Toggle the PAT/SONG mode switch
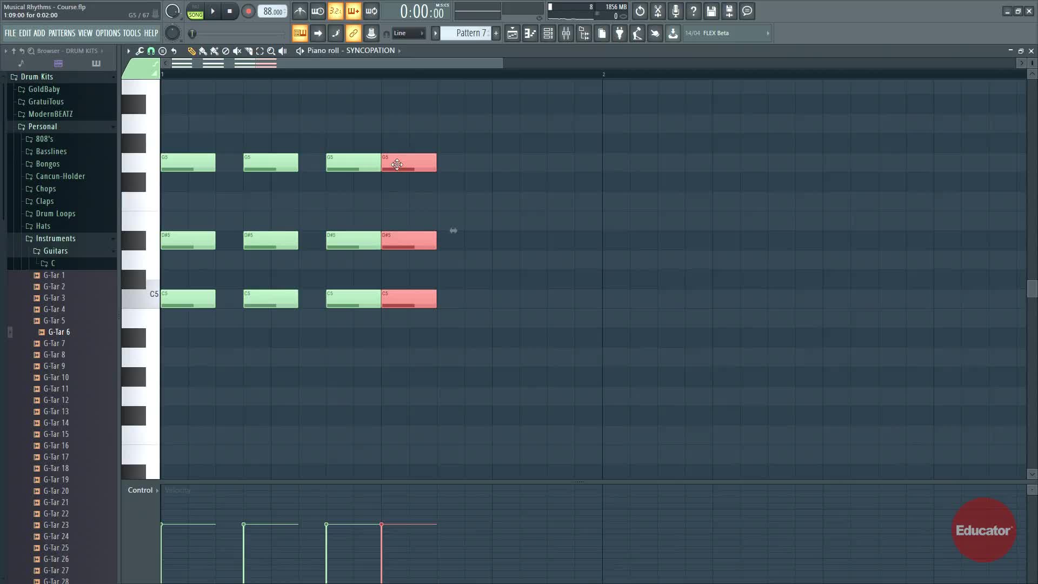 tap(195, 11)
